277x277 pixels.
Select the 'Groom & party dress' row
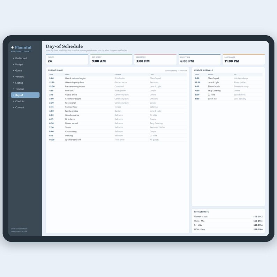[x=118, y=82]
